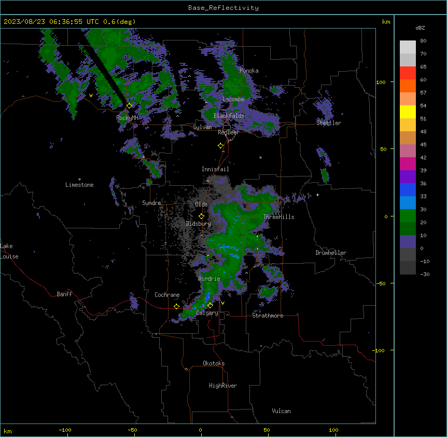
Task: Click the Sundre city label
Action: click(151, 203)
